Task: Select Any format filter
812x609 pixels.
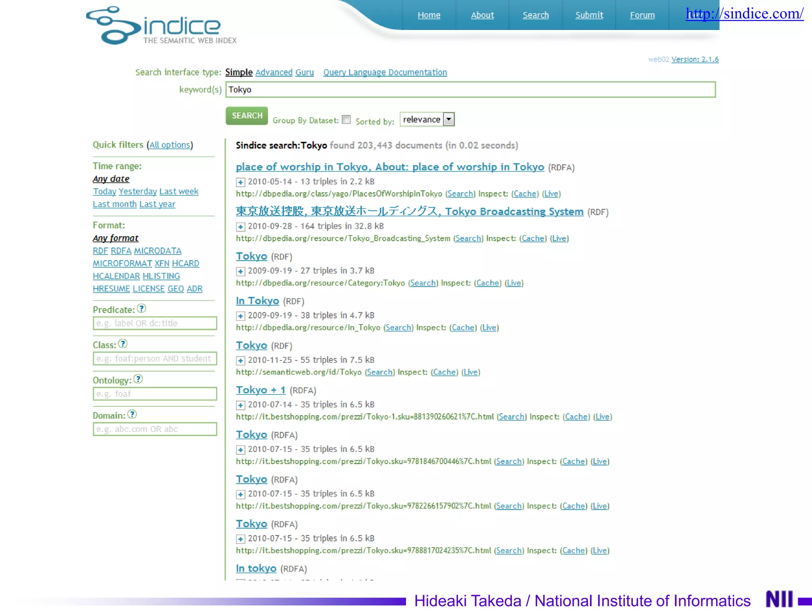Action: pos(115,238)
